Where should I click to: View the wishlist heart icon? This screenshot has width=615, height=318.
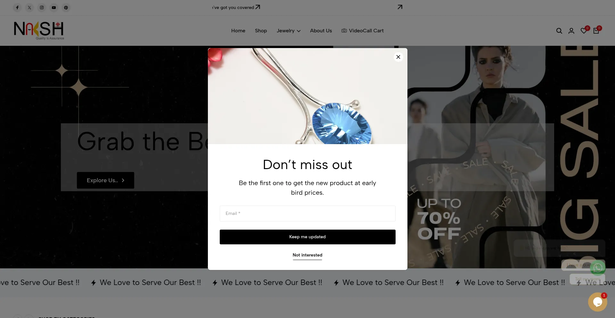(584, 31)
